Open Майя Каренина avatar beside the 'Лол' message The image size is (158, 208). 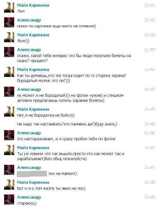pos(9,8)
